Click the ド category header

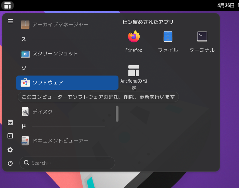(x=24, y=126)
